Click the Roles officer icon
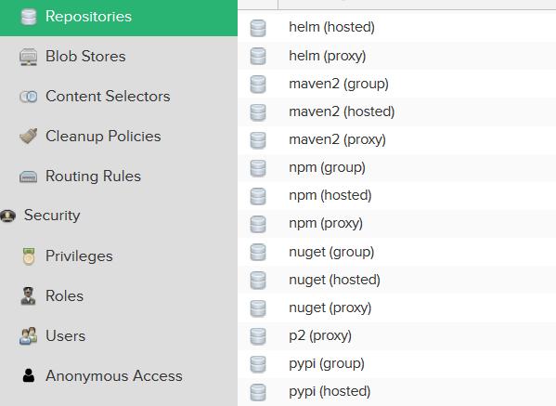The width and height of the screenshot is (556, 406). point(29,296)
